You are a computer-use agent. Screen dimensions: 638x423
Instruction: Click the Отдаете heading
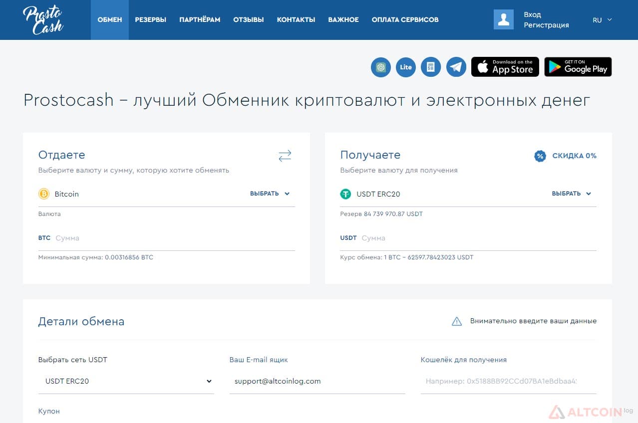point(62,155)
